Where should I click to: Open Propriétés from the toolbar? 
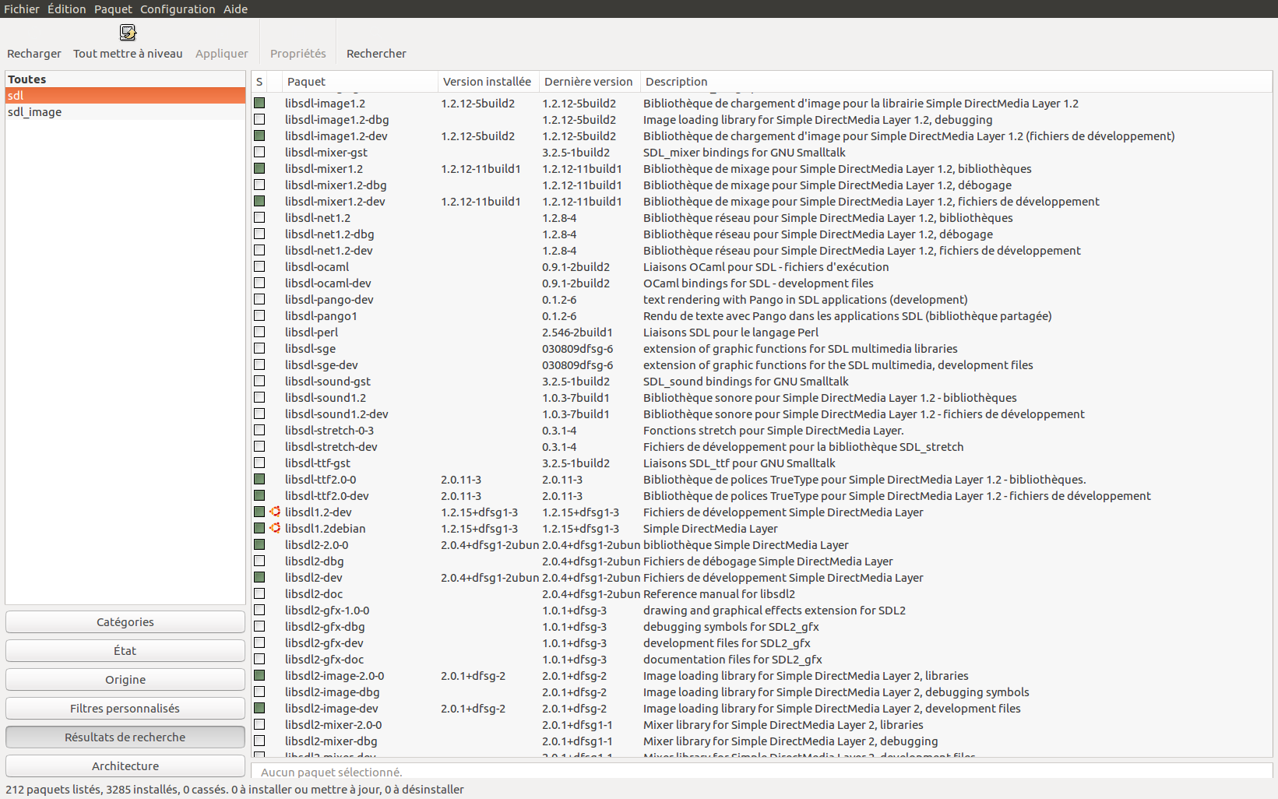pyautogui.click(x=298, y=43)
